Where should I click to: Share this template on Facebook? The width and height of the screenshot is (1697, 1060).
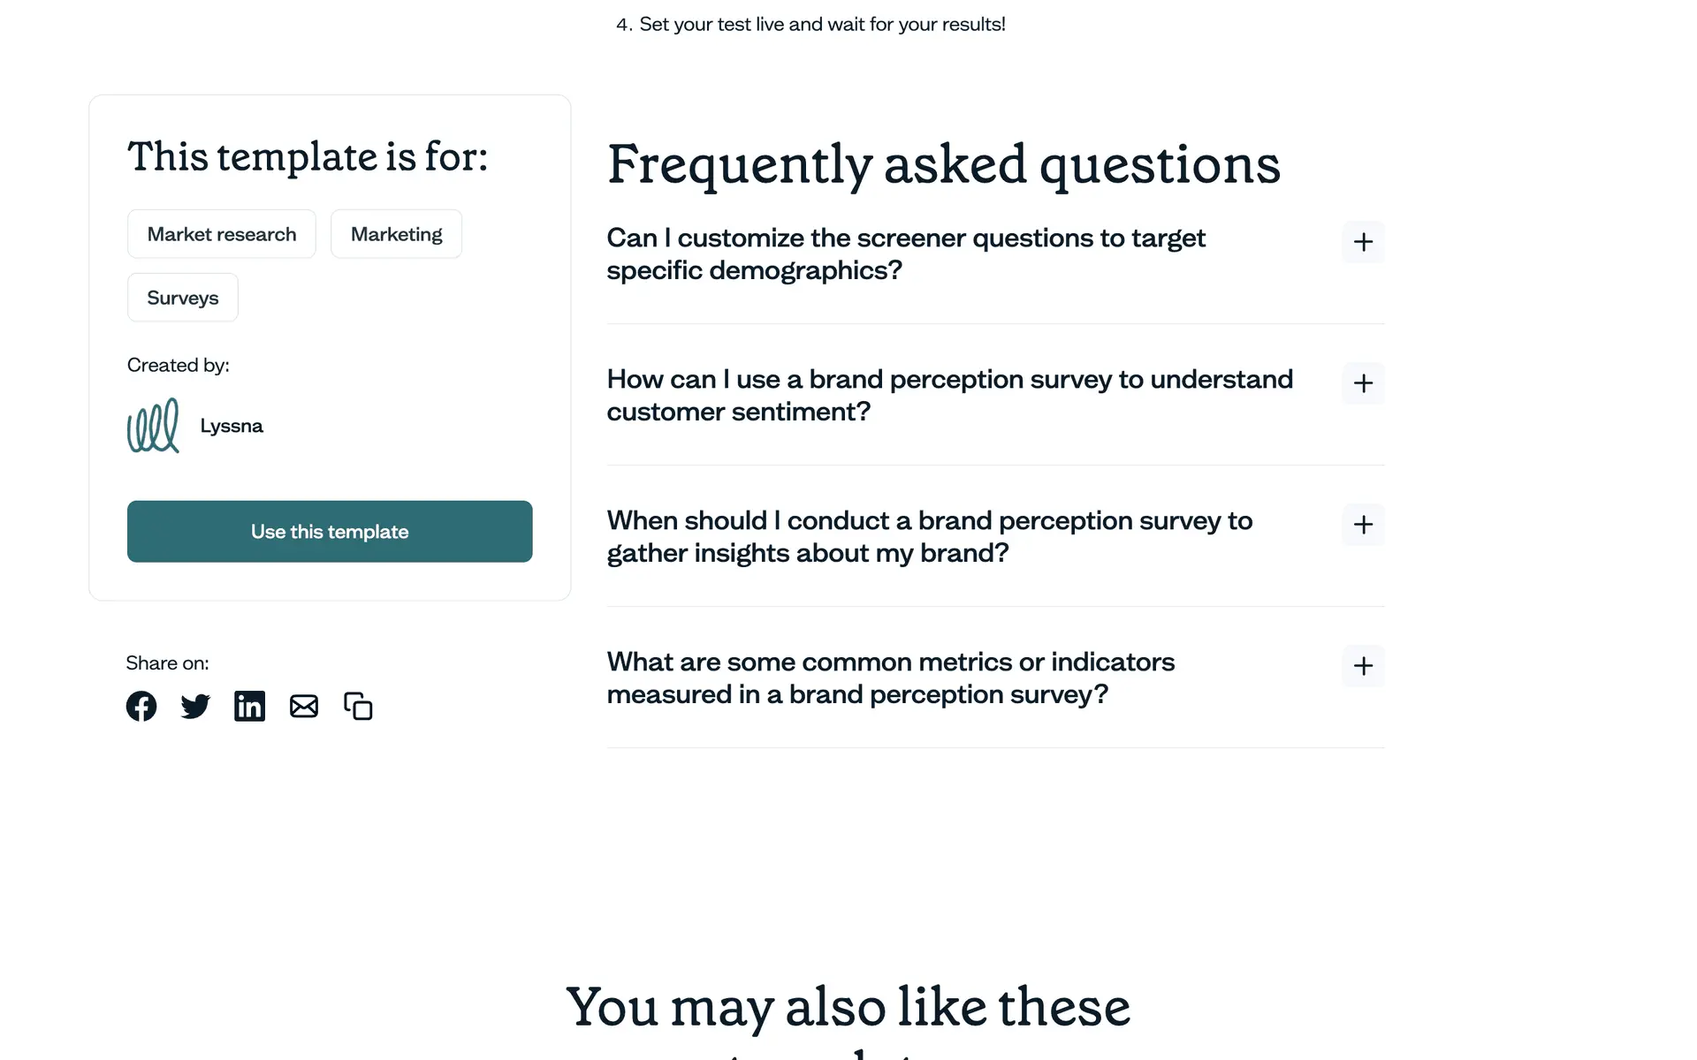coord(141,706)
